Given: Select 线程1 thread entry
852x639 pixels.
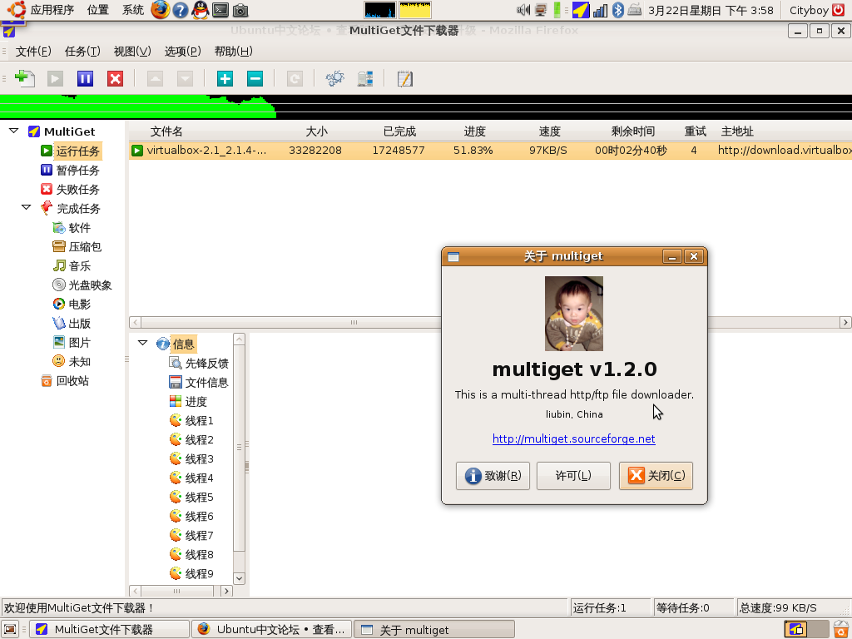Looking at the screenshot, I should [x=199, y=420].
